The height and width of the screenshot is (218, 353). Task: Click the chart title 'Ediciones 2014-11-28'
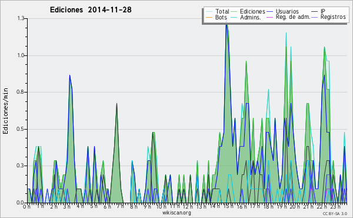[91, 10]
